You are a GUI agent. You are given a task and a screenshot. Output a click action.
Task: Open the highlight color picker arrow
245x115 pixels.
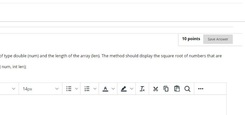132,89
